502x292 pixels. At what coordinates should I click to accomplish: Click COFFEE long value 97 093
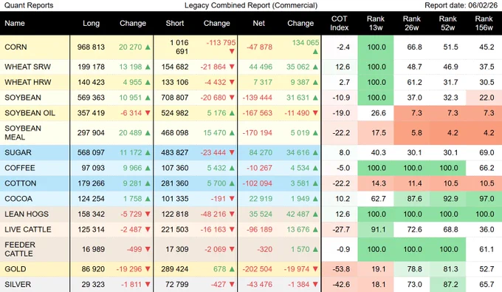coord(93,168)
